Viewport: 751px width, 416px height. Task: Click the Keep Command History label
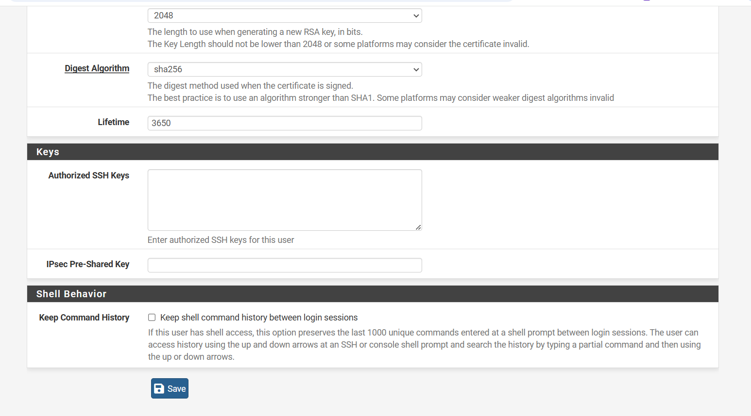[x=84, y=318]
